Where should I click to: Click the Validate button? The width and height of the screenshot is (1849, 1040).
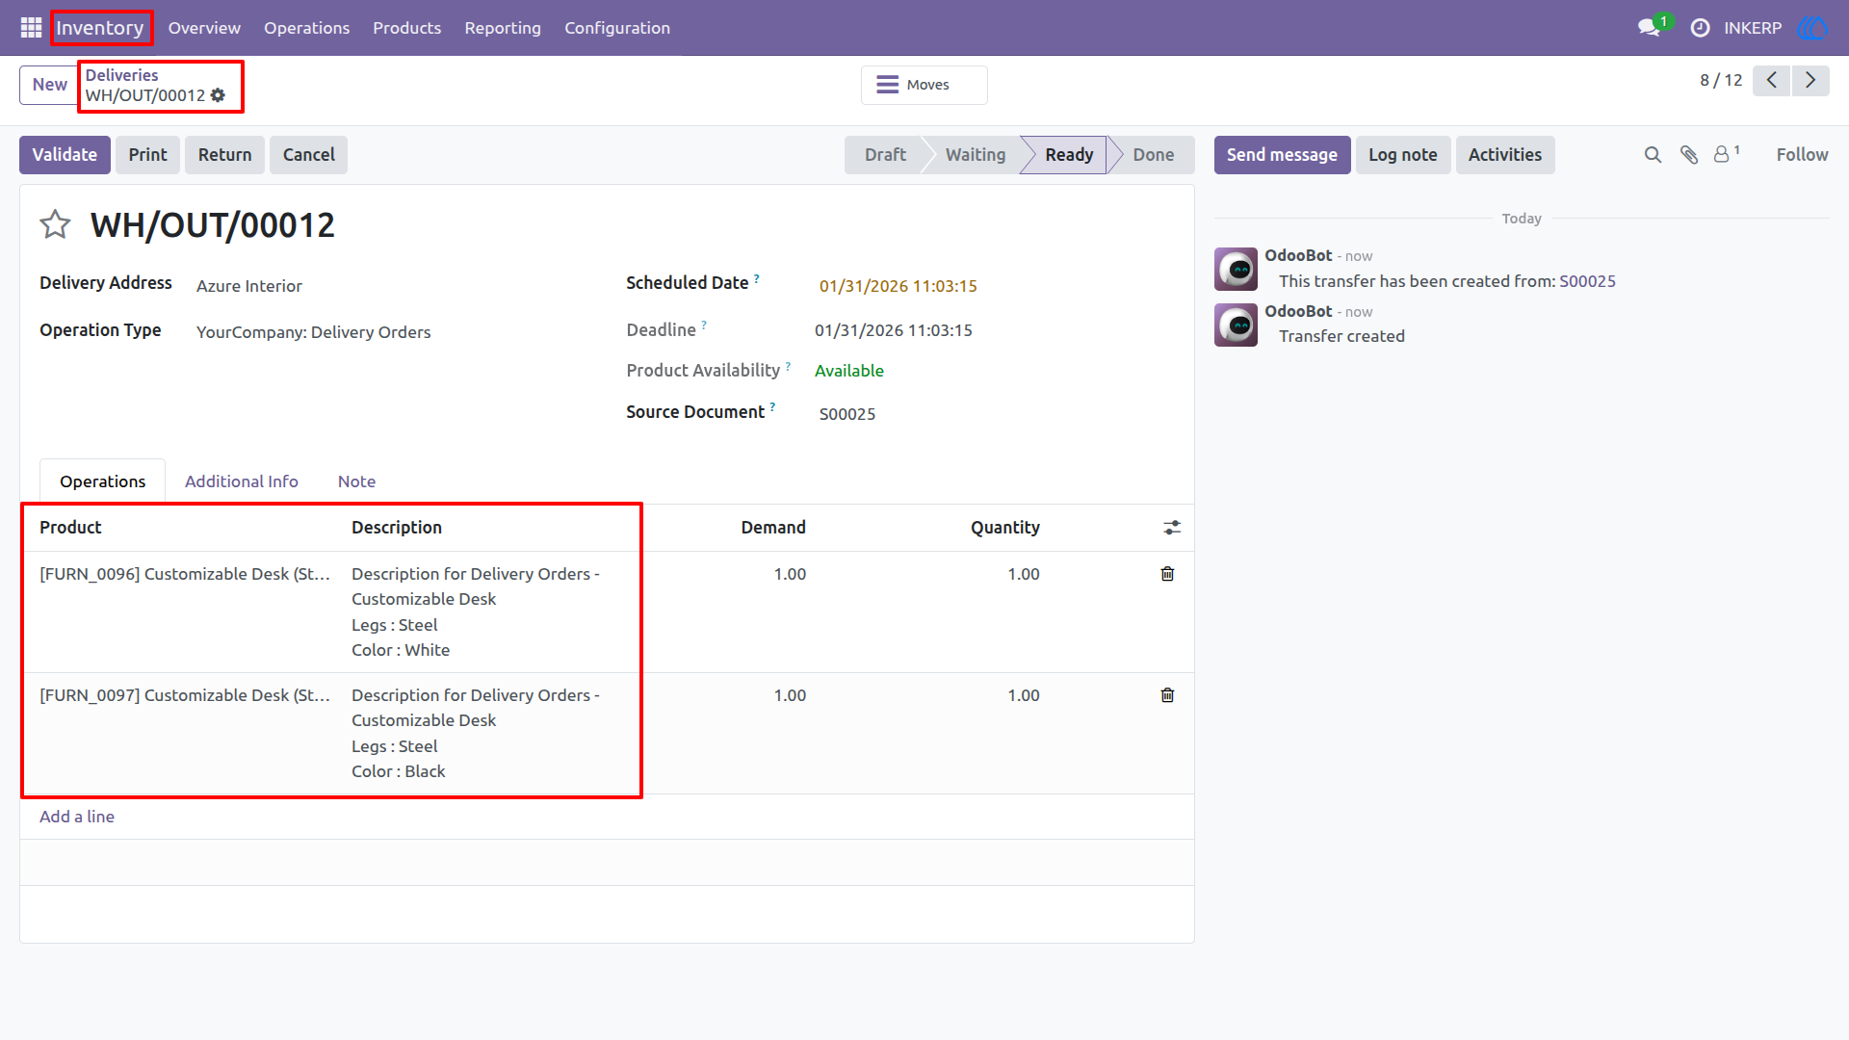[65, 155]
